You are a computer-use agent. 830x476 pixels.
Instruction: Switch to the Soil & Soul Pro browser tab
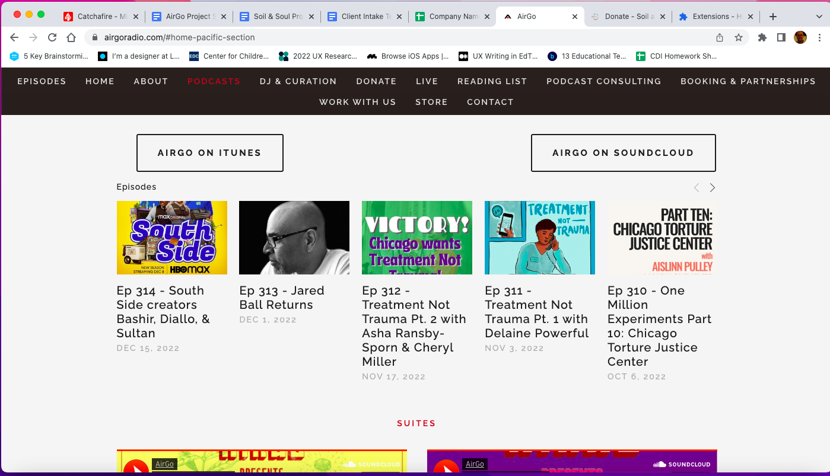276,17
